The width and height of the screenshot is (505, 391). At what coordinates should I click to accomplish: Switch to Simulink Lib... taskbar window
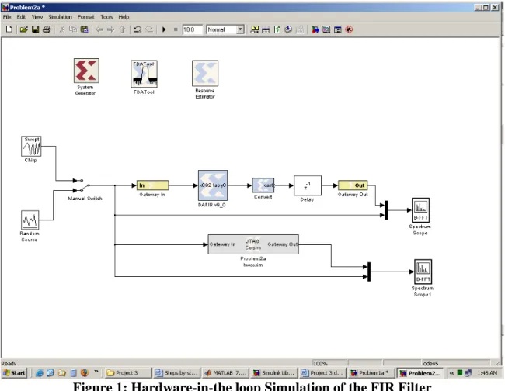274,373
